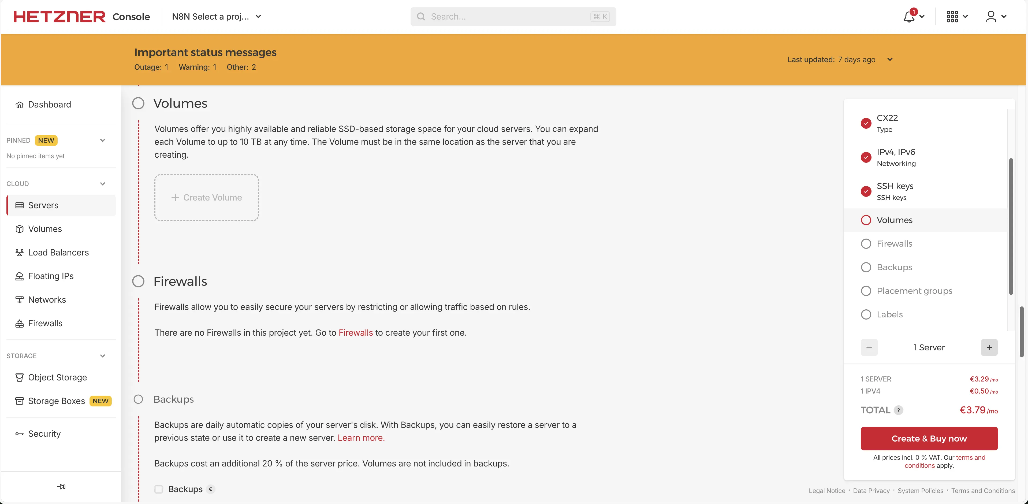Viewport: 1028px width, 504px height.
Task: Select the Firewalls step radio in summary
Action: (866, 244)
